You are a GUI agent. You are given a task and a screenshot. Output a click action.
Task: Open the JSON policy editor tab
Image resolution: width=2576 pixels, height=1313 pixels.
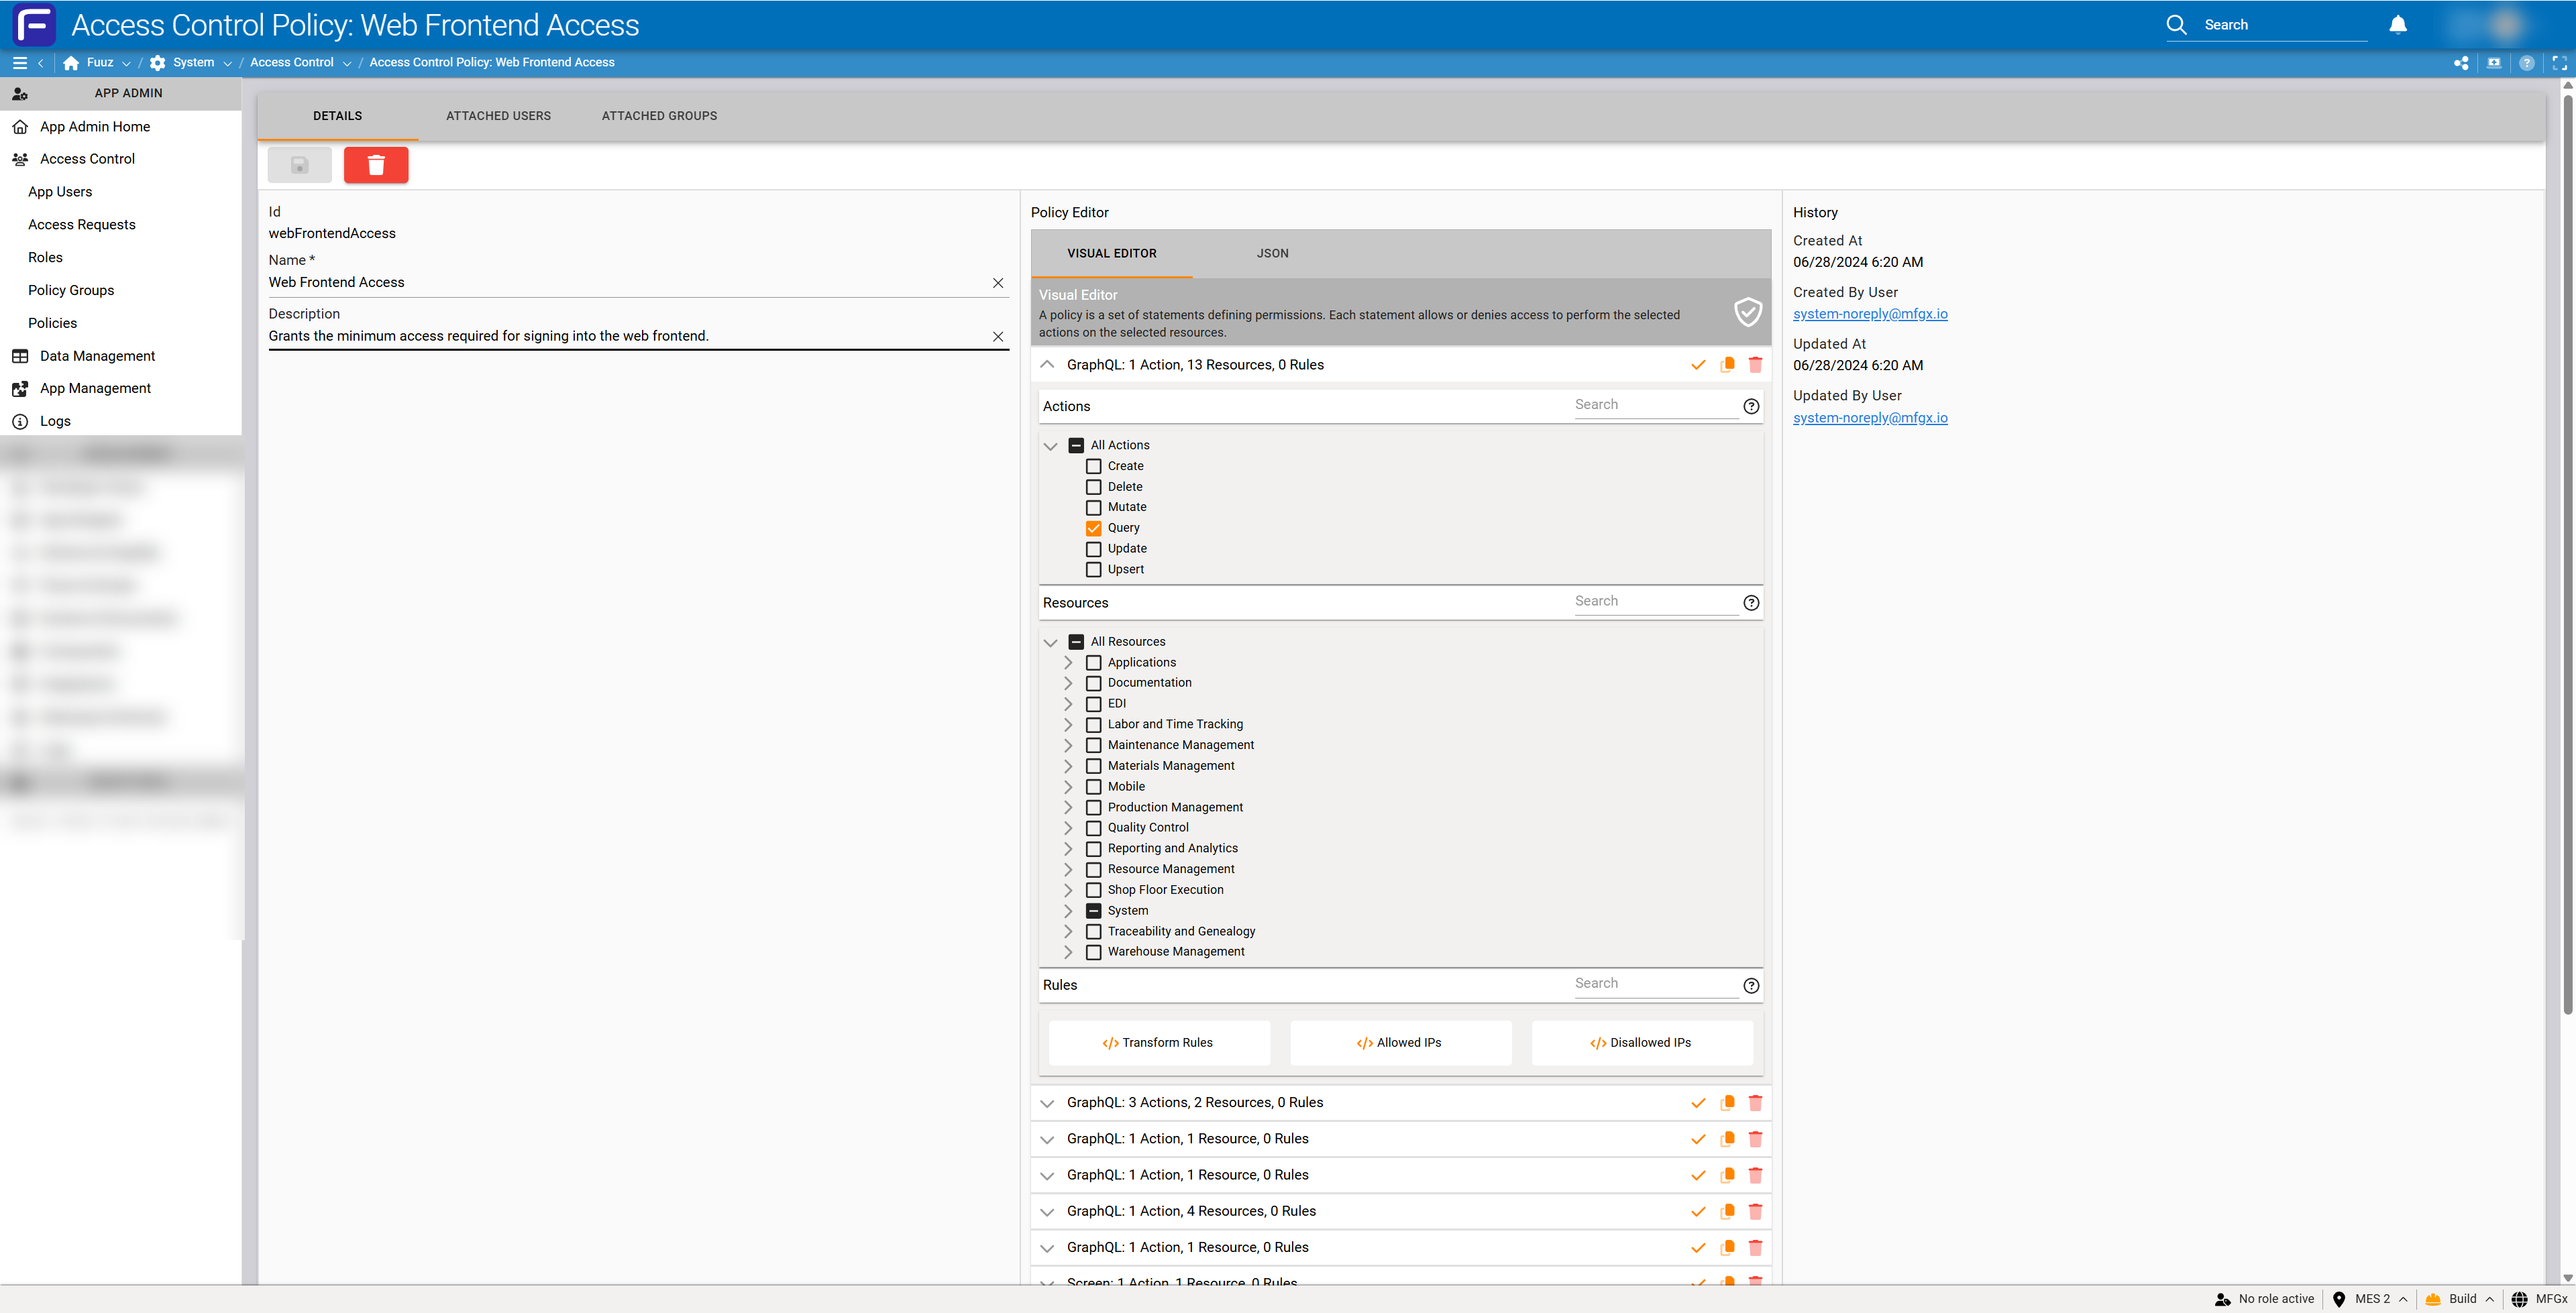[1272, 254]
